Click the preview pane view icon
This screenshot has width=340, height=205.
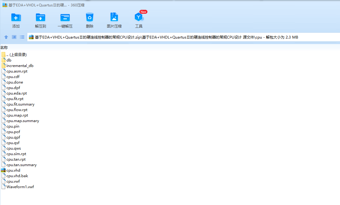tap(14, 37)
